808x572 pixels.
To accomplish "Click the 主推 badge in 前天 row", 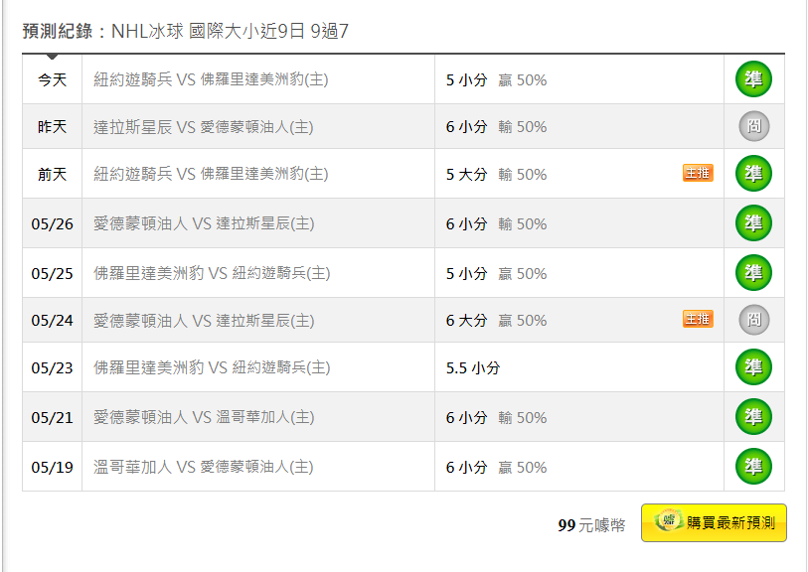I will coord(697,174).
